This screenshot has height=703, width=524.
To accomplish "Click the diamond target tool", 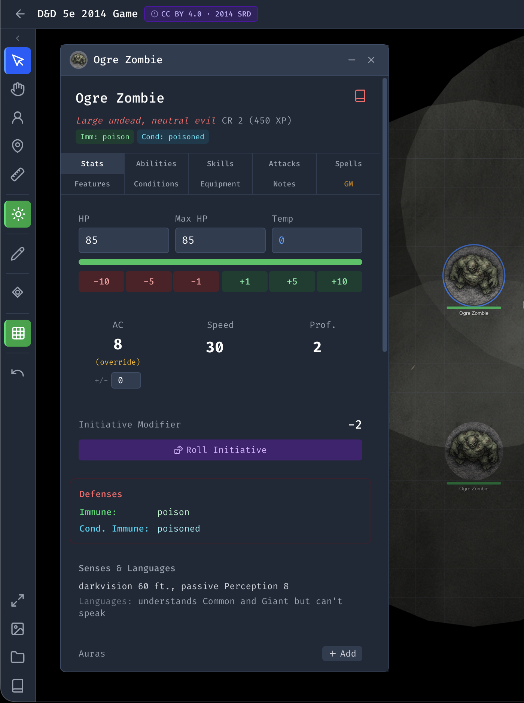I will click(x=18, y=292).
